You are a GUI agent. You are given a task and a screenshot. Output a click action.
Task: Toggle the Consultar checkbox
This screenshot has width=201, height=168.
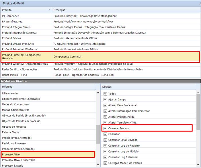(x=105, y=134)
